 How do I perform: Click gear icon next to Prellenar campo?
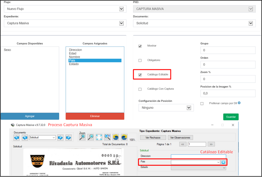[239, 103]
